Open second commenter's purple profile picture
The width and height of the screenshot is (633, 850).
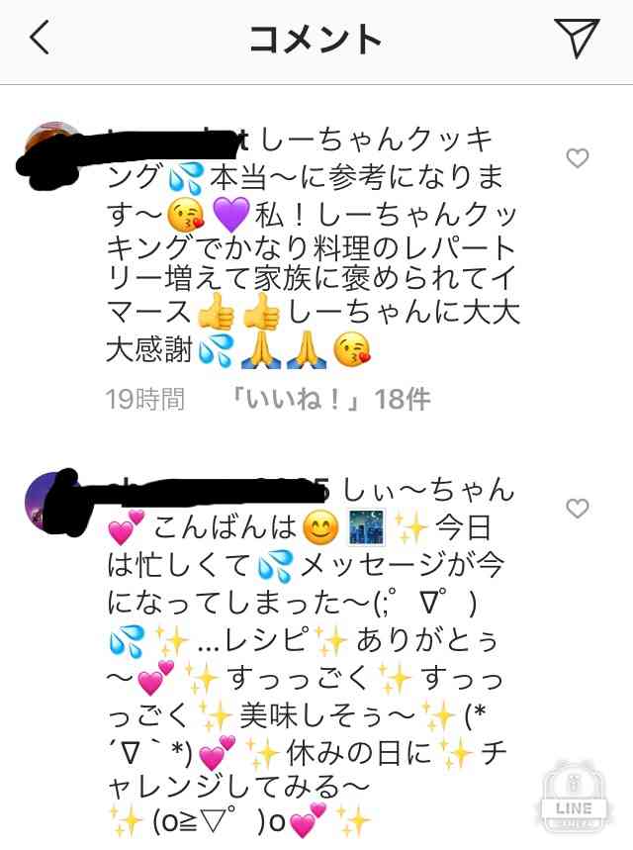52,498
